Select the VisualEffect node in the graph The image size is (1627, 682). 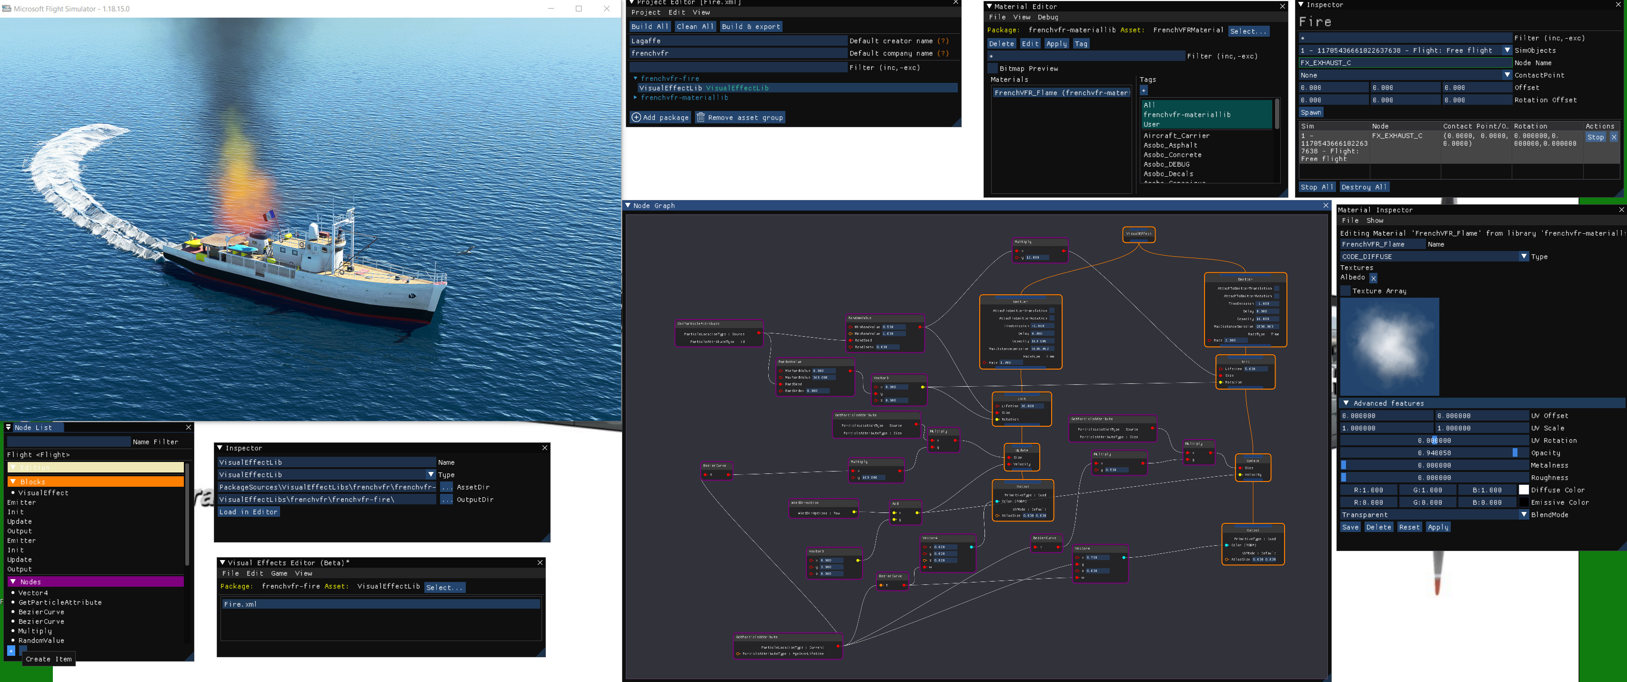point(1139,234)
